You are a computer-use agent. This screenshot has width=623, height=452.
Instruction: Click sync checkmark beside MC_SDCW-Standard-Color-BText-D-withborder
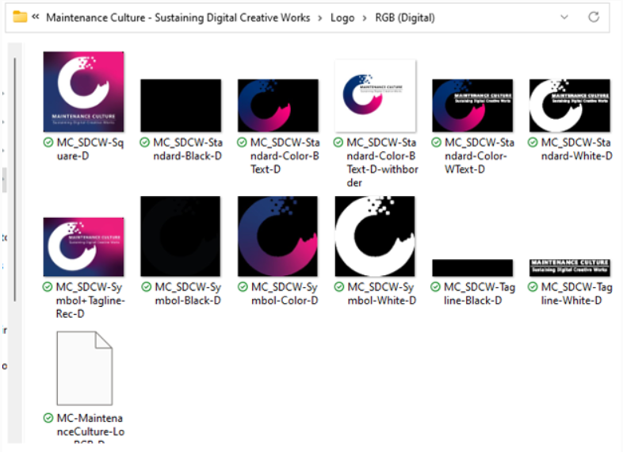tap(338, 142)
